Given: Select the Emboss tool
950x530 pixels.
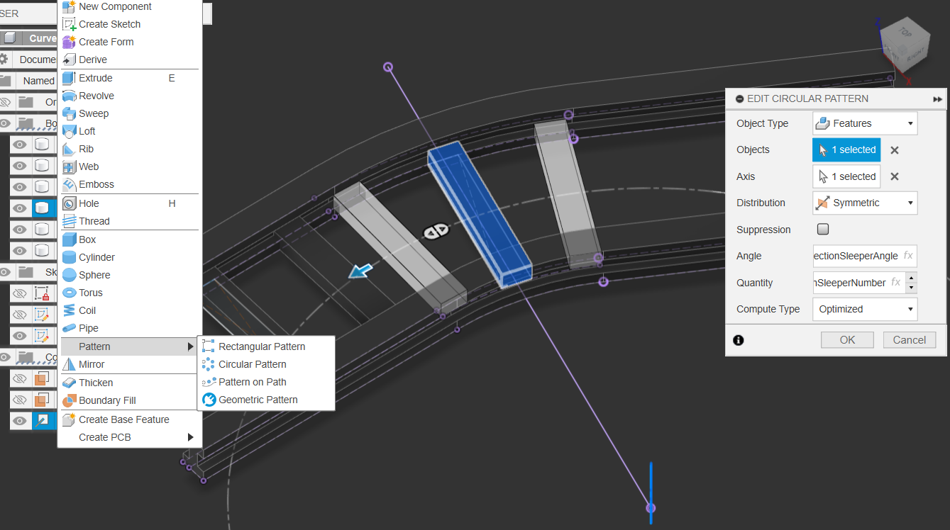Looking at the screenshot, I should (96, 184).
